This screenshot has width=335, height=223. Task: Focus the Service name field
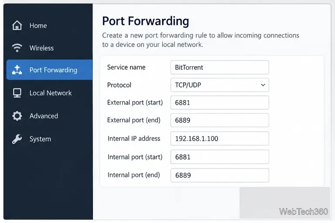click(220, 67)
